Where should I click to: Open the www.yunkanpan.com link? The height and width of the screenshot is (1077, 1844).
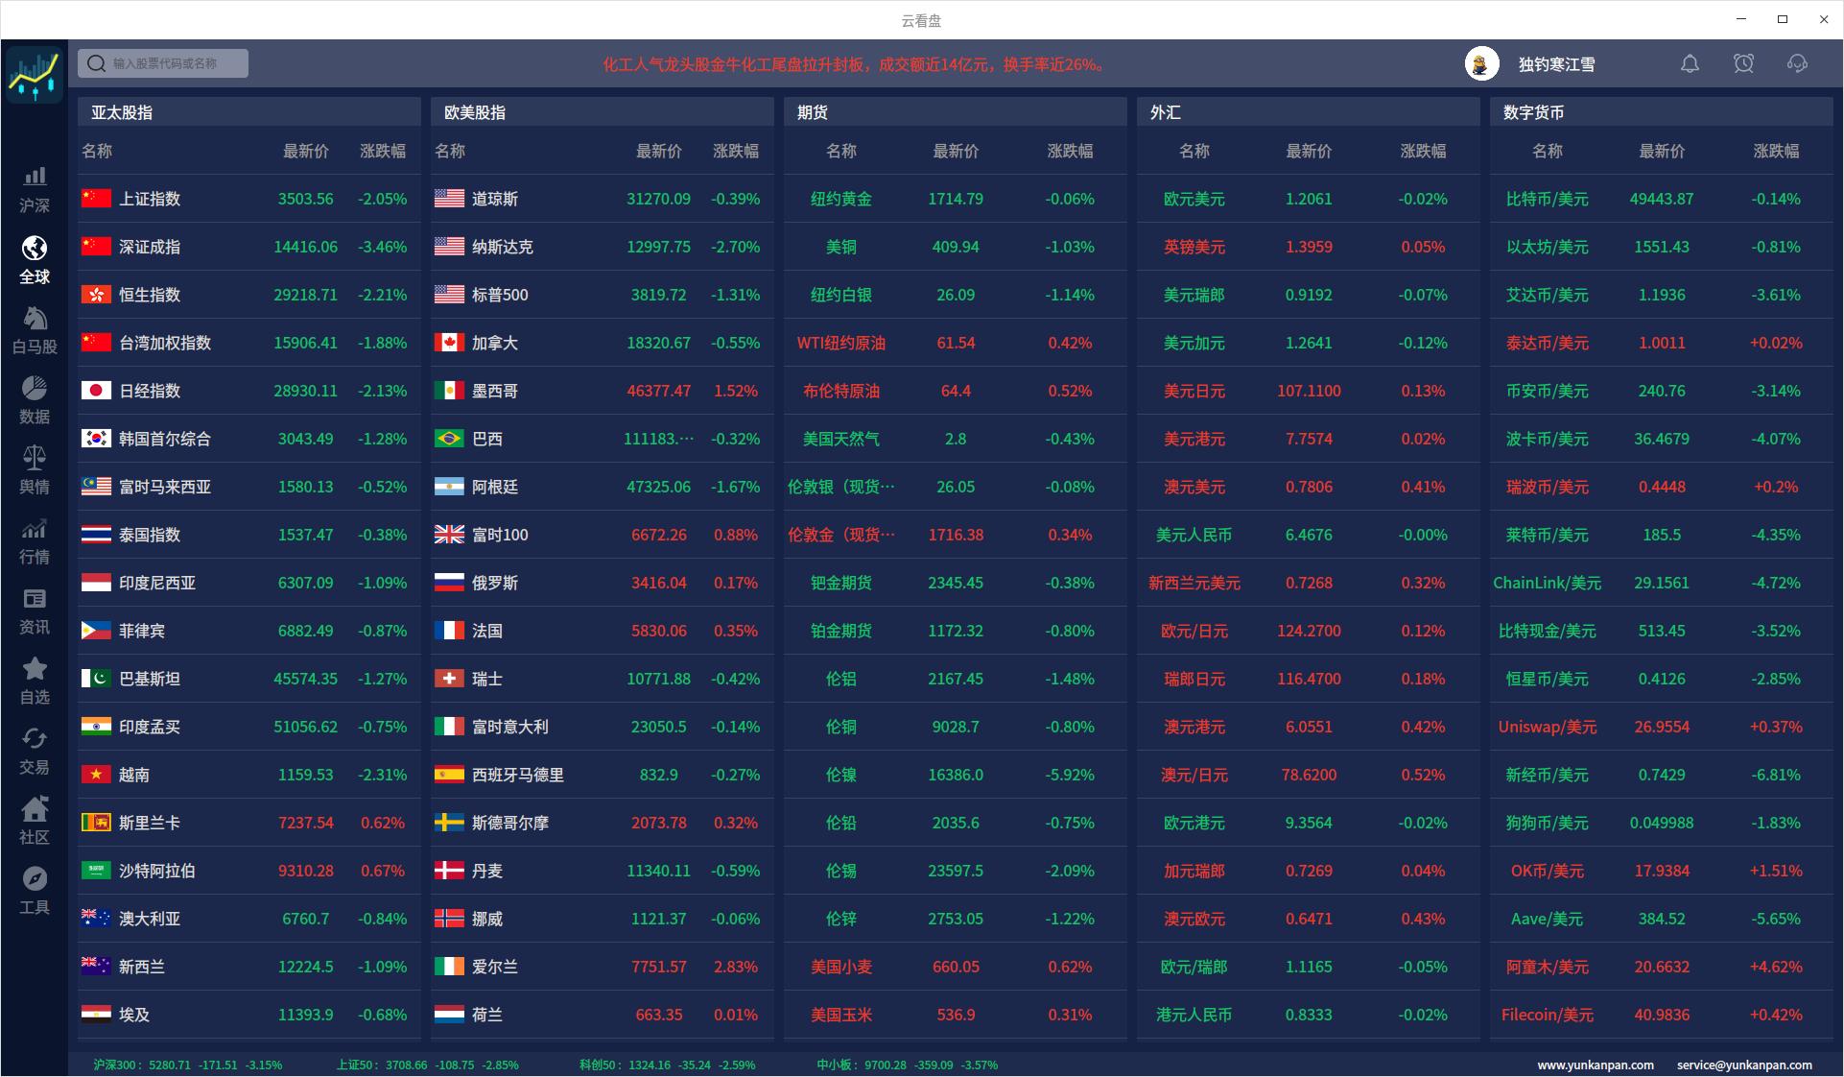1595,1065
